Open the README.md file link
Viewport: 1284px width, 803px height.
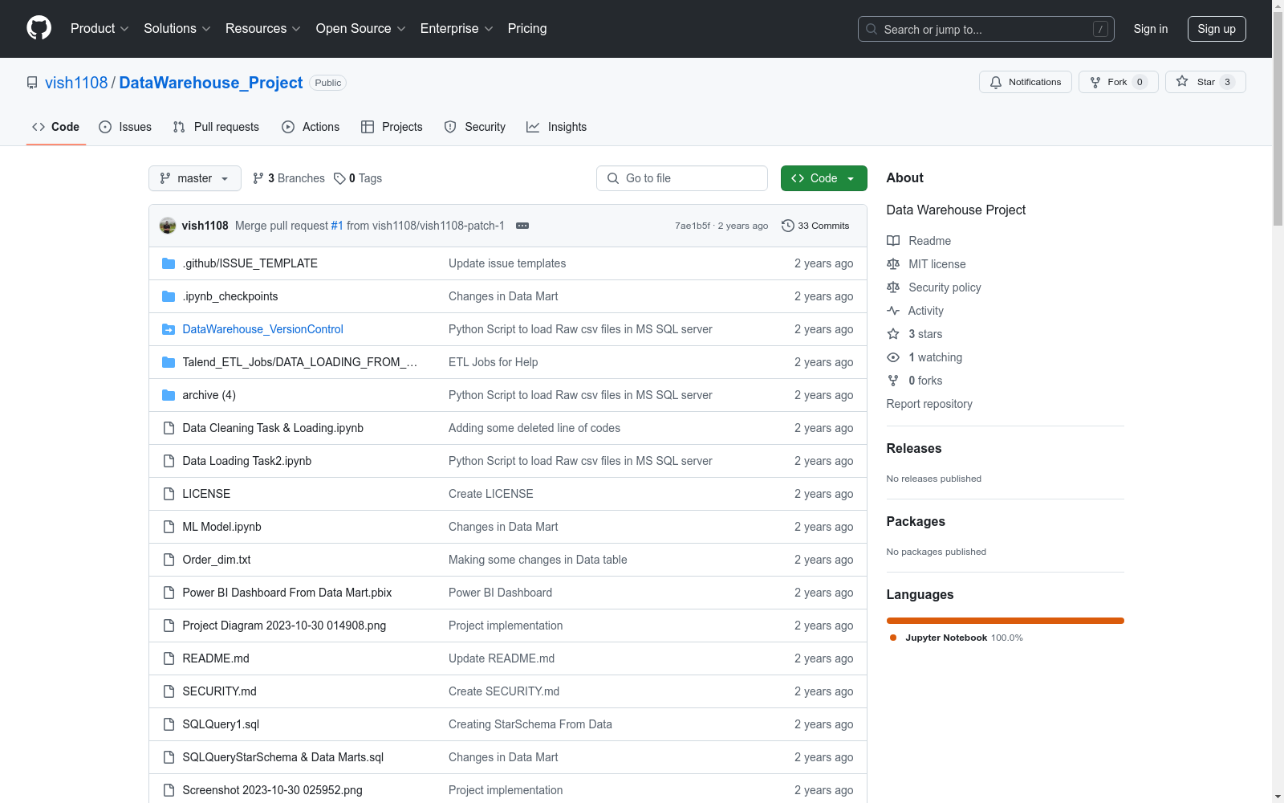[216, 658]
